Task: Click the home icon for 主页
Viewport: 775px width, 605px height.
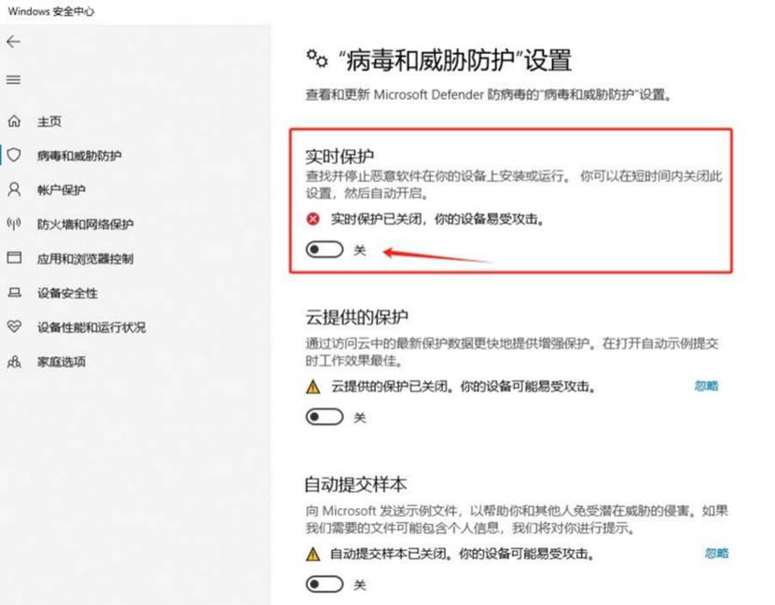Action: pos(14,121)
